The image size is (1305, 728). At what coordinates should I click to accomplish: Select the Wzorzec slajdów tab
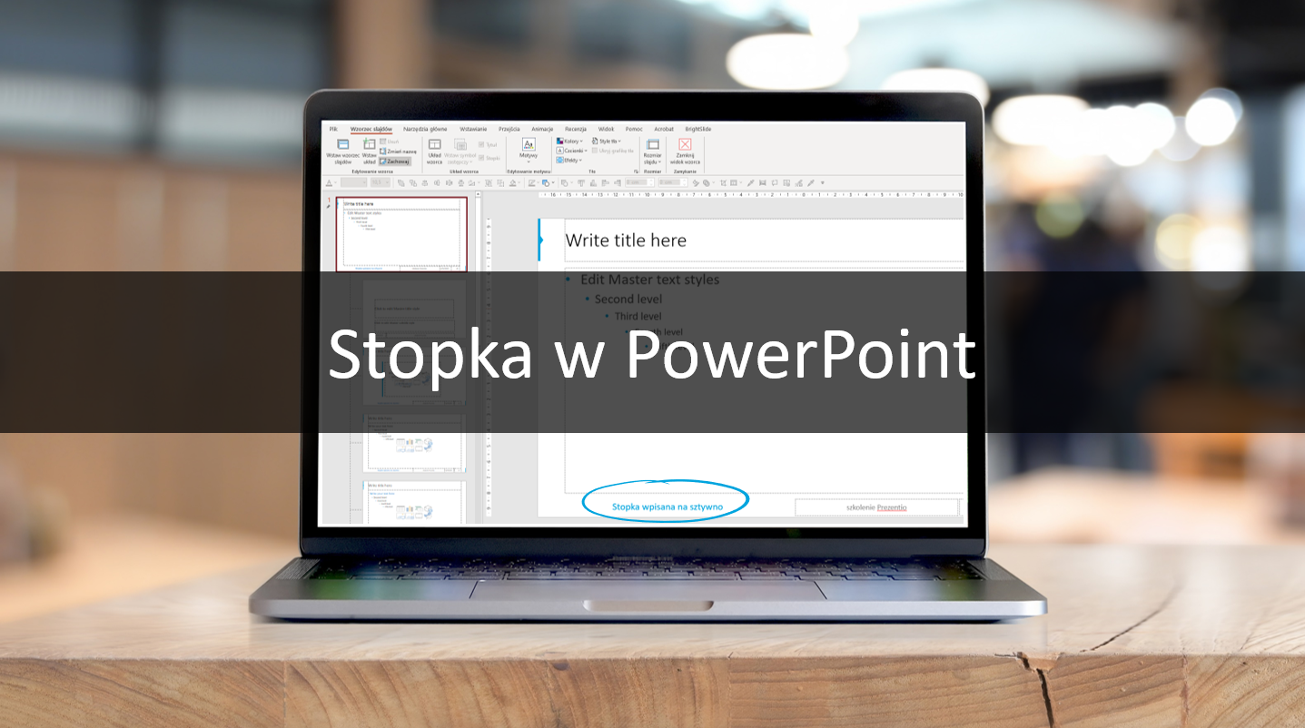[x=371, y=129]
